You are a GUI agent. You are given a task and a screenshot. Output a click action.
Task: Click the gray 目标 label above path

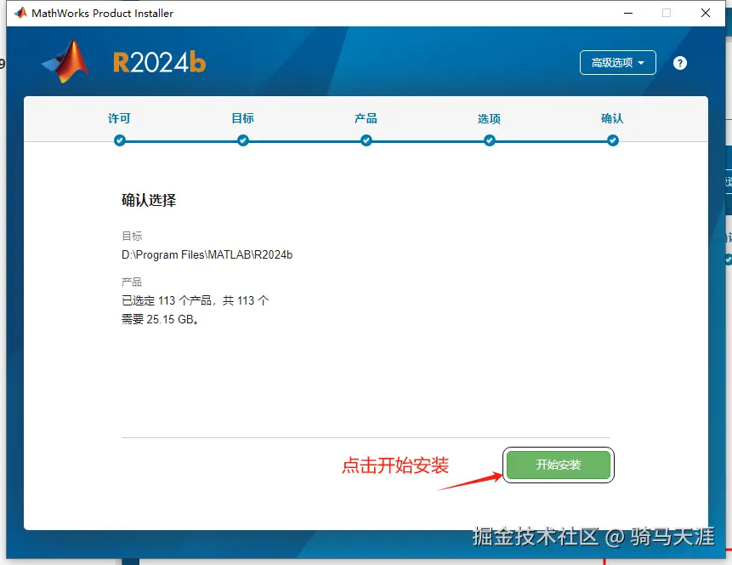coord(132,236)
